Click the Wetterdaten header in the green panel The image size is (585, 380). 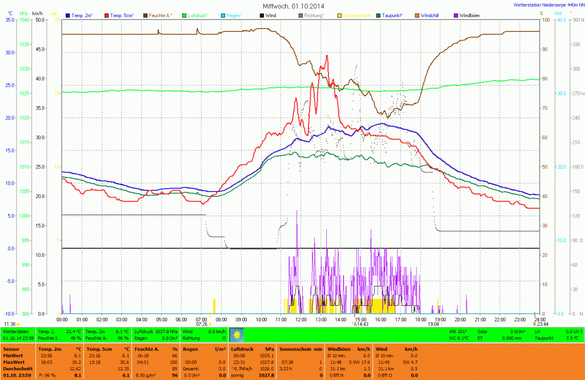click(16, 331)
